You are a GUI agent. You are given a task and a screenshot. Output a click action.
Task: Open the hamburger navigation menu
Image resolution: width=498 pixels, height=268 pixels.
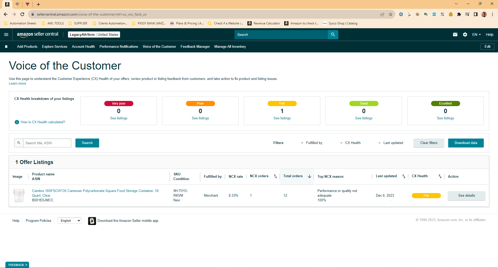pos(6,35)
